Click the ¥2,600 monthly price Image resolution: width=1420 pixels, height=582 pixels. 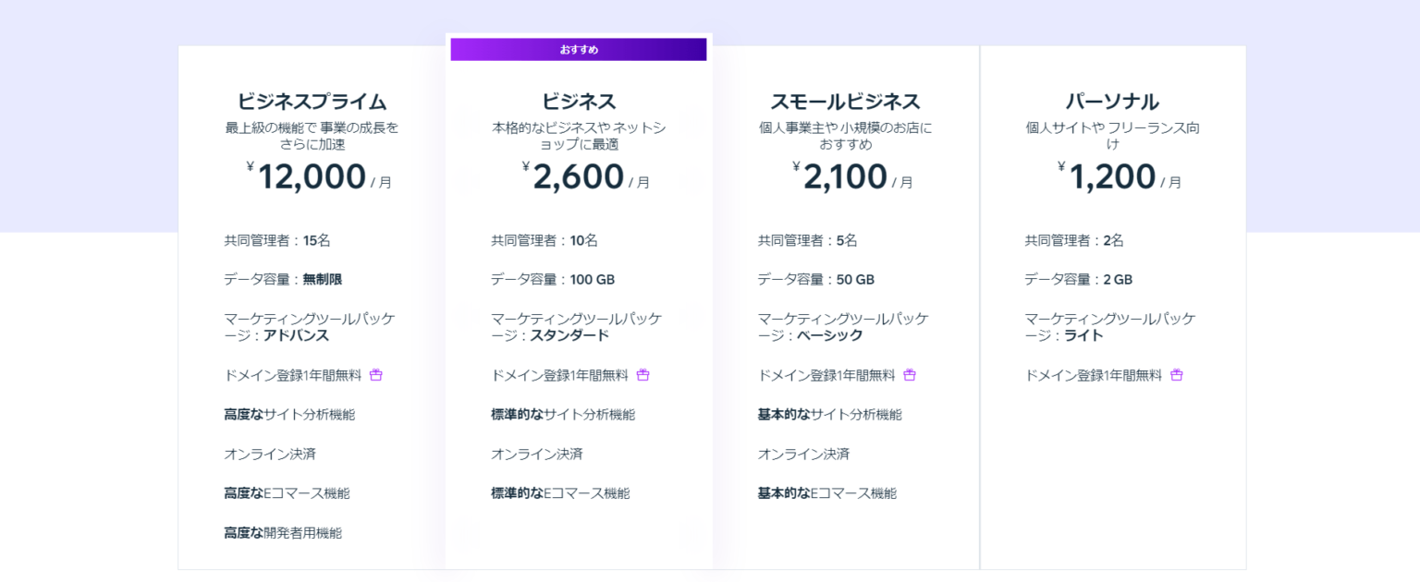tap(586, 176)
